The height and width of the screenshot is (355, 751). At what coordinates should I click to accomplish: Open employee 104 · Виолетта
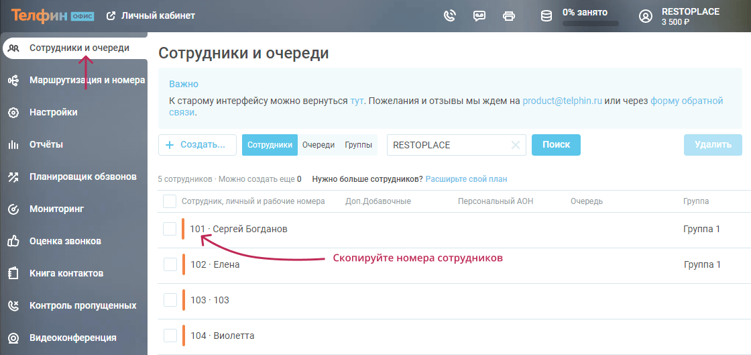[222, 336]
